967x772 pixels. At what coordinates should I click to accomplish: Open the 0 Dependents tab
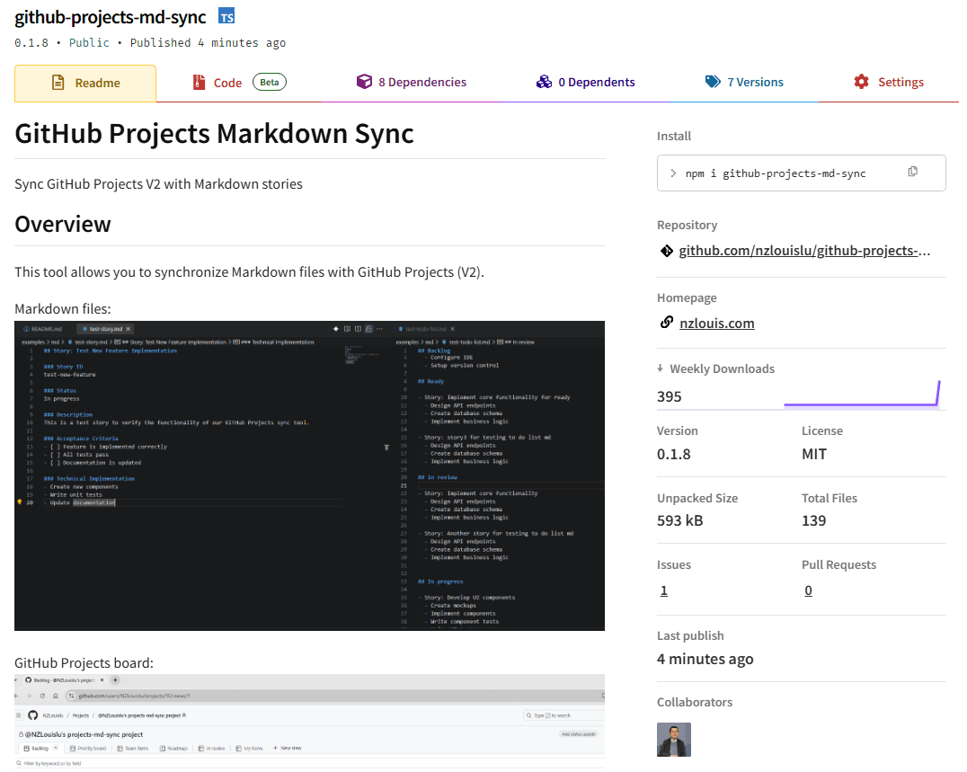pos(594,82)
